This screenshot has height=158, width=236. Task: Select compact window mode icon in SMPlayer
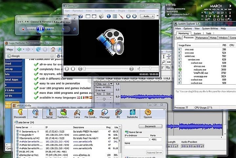click(x=88, y=16)
